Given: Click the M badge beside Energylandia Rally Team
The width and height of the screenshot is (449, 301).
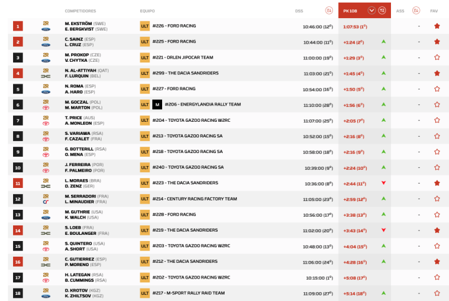Looking at the screenshot, I should pos(157,104).
